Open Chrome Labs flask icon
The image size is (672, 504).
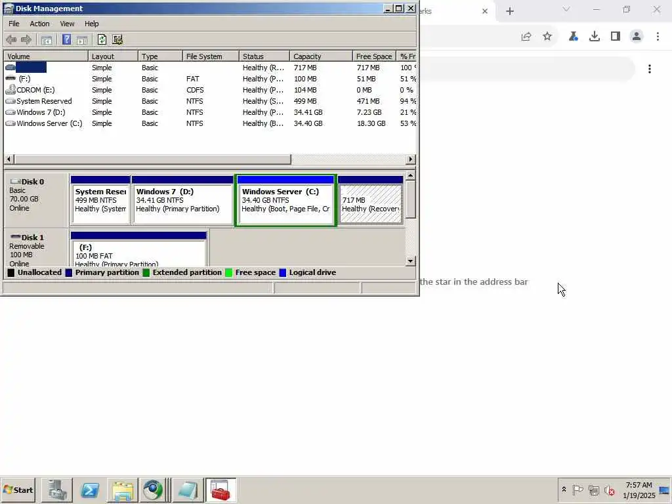click(x=573, y=37)
